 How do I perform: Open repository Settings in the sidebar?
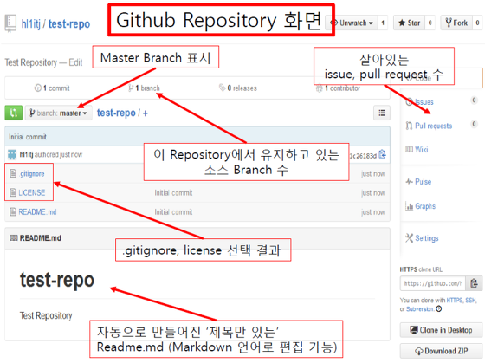427,238
